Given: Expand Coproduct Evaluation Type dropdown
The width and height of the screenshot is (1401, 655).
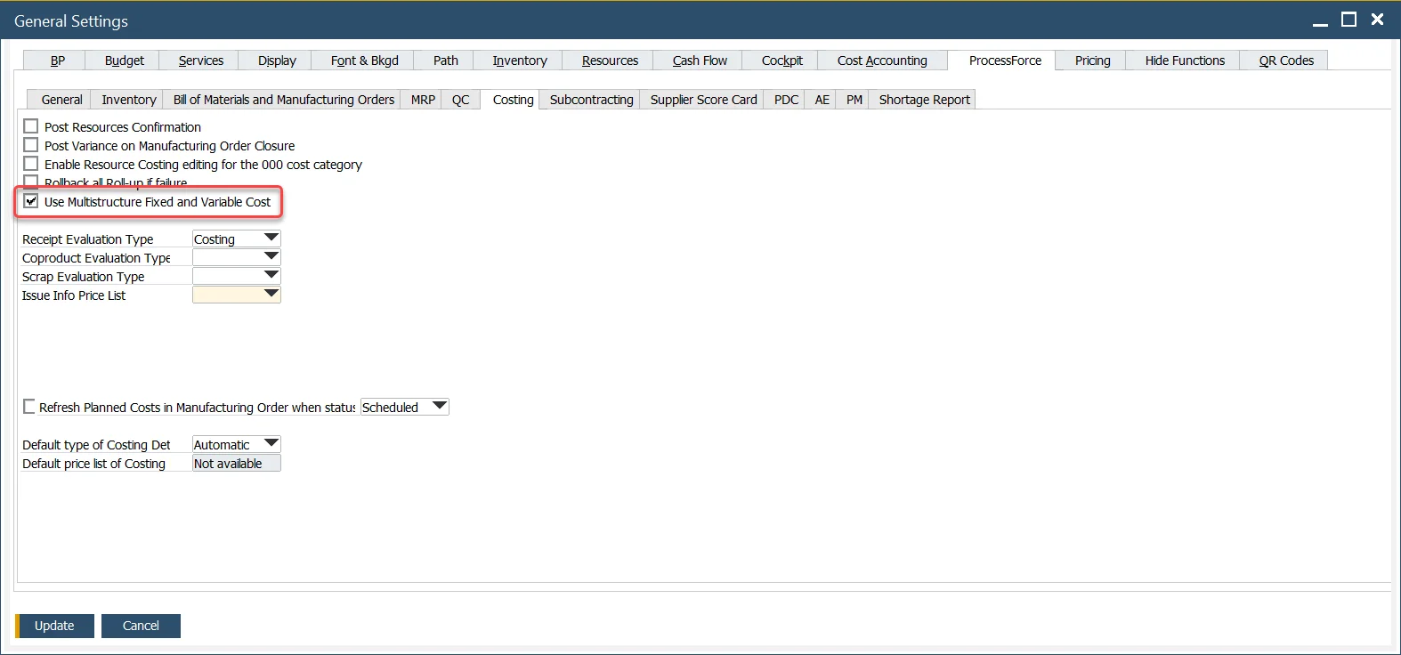Looking at the screenshot, I should (271, 257).
